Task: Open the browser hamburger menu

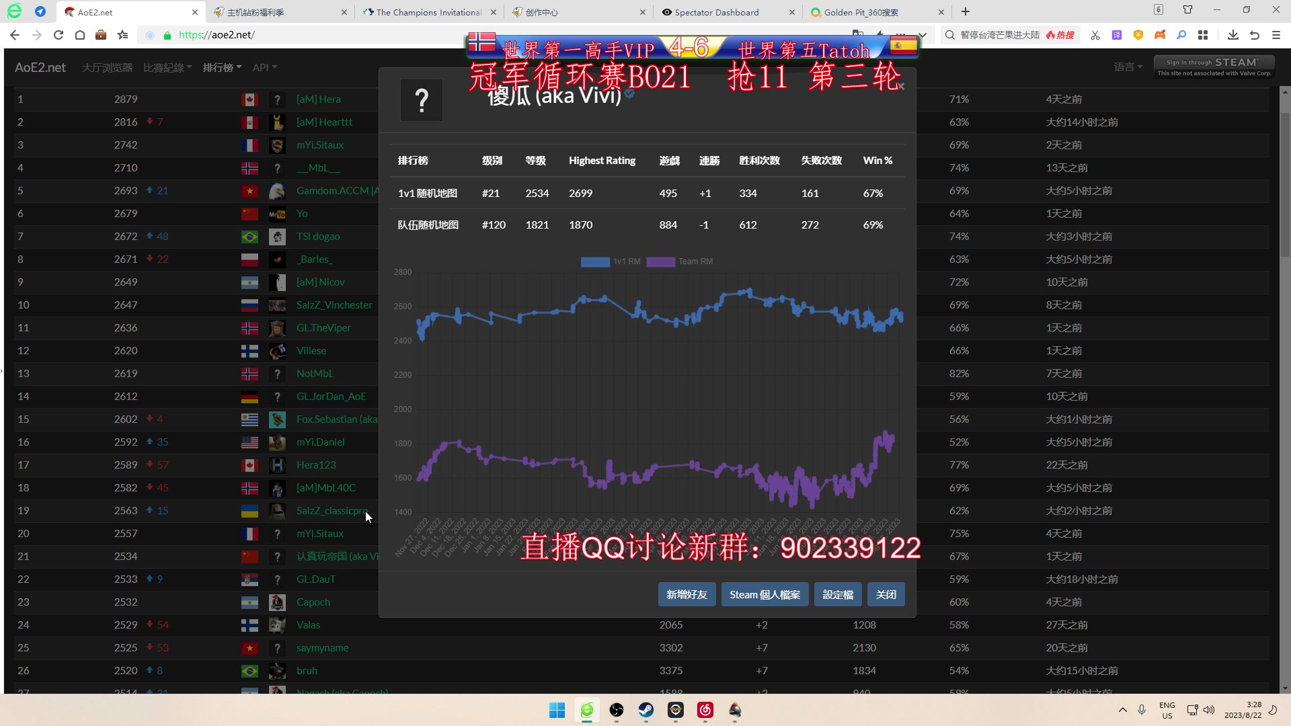Action: 1276,35
